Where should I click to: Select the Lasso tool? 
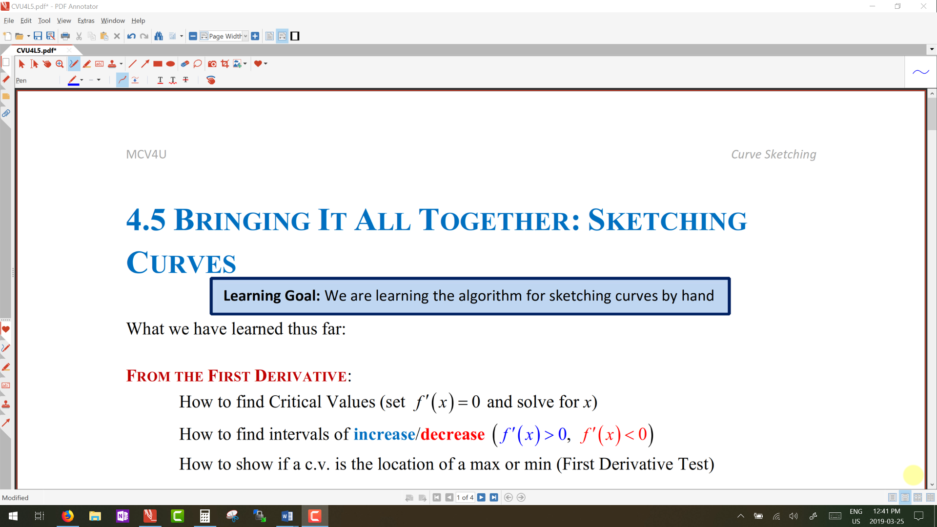[x=198, y=64]
